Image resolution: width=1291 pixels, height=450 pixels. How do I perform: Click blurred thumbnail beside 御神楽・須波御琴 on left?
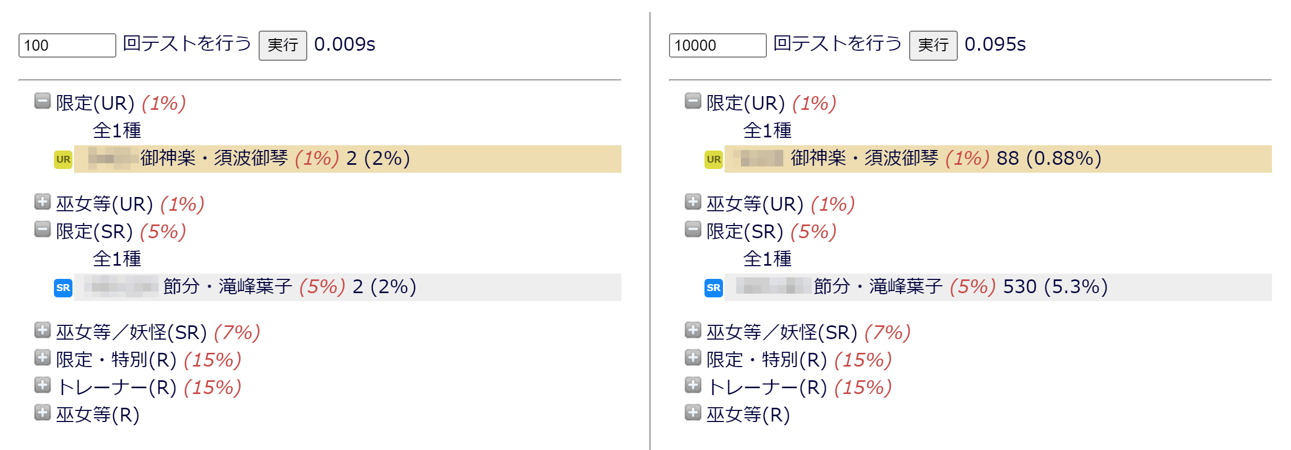tap(109, 158)
